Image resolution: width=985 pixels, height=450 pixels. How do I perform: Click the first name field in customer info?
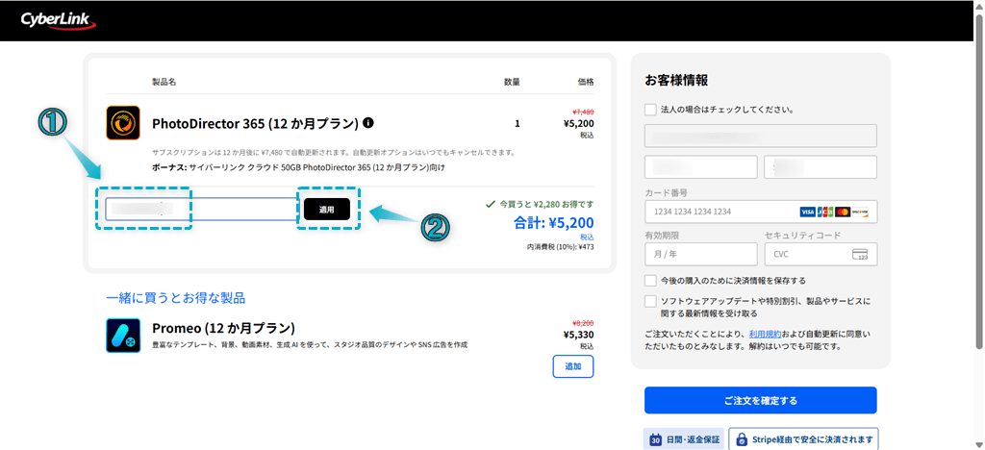[701, 167]
